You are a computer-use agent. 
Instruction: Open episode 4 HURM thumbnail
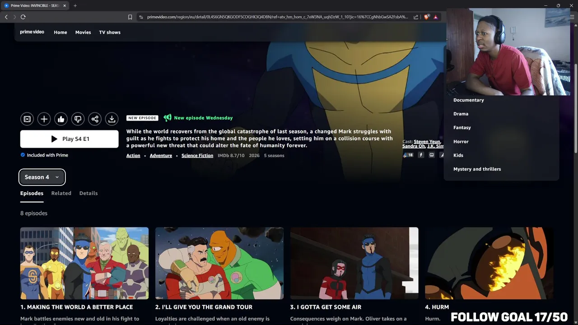click(489, 263)
